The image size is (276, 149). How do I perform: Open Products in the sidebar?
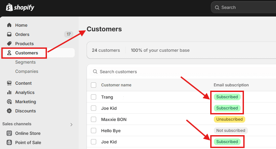(x=24, y=44)
